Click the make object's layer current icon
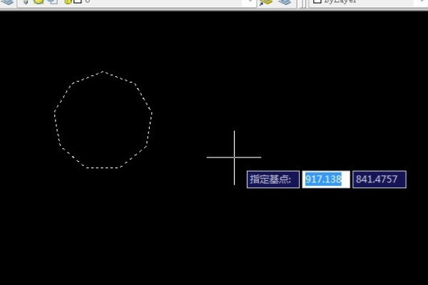The height and width of the screenshot is (285, 428). [265, 2]
